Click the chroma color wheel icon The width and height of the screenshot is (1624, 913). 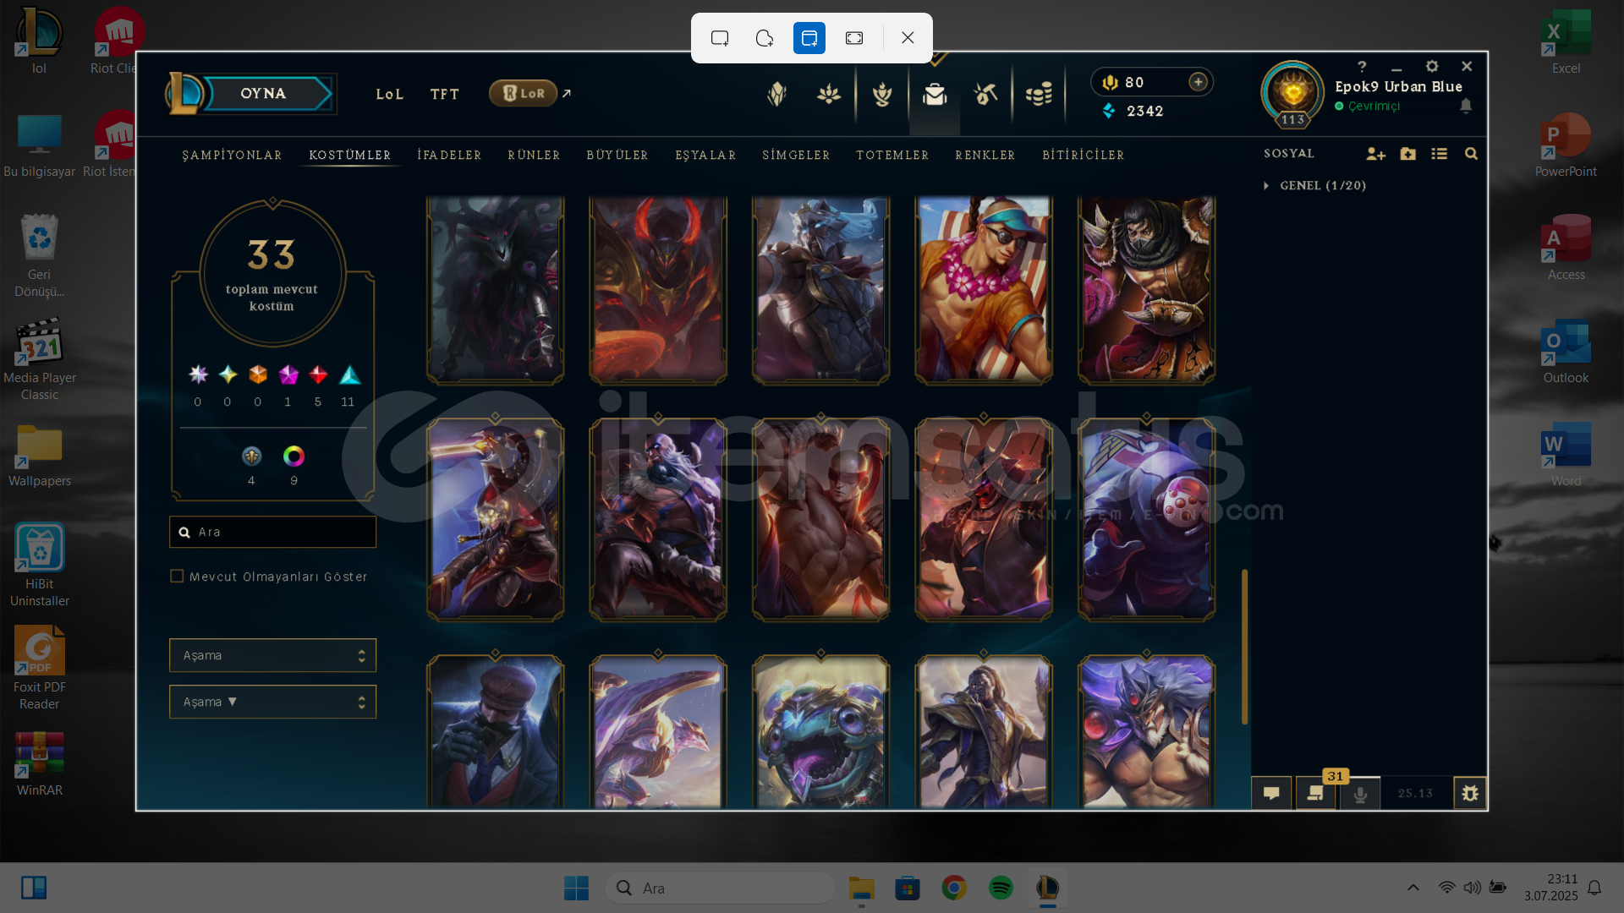294,456
